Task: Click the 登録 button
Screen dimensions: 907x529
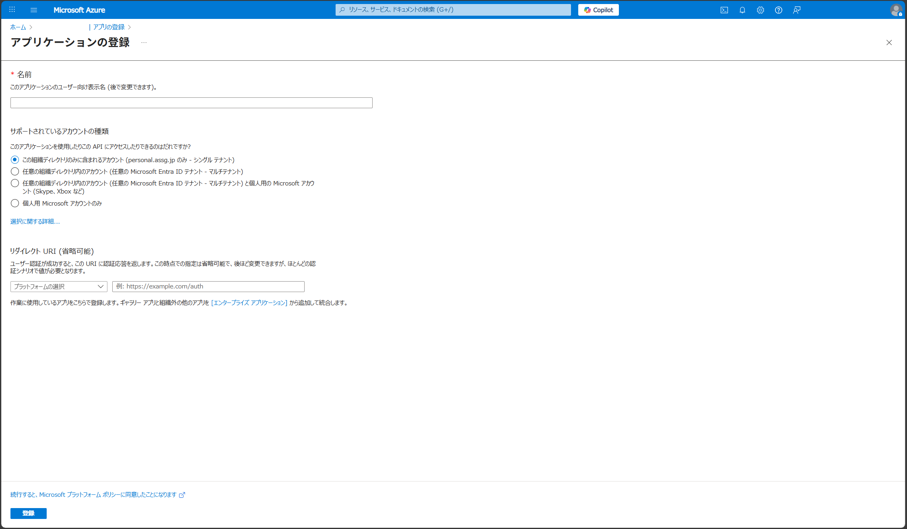Action: pos(28,513)
